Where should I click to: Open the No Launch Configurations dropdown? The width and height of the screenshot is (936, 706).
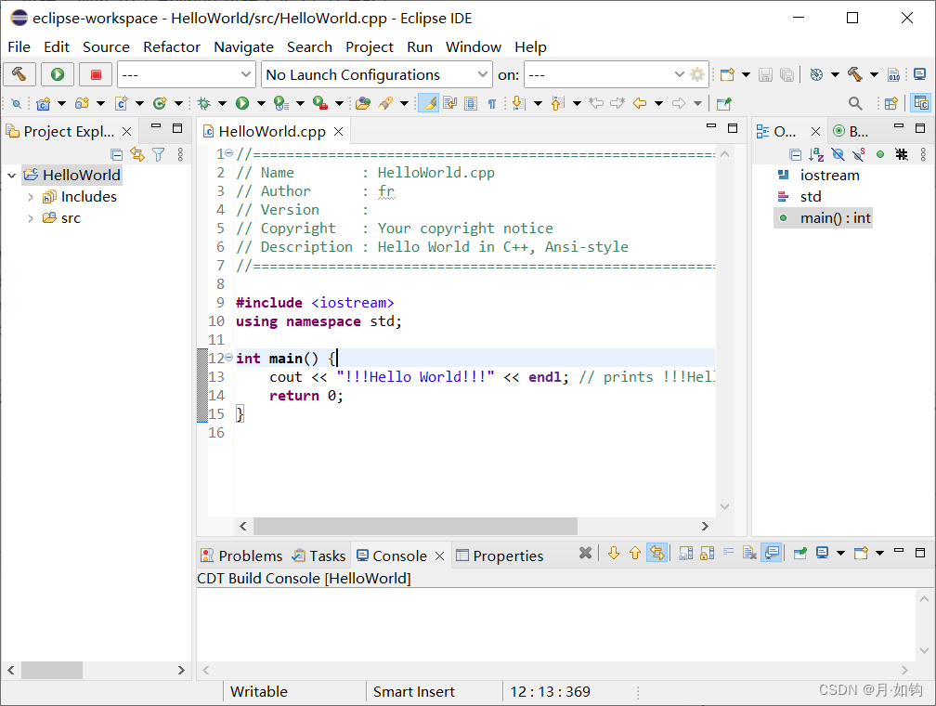click(483, 74)
